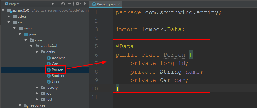Collapse the java source folder
The height and width of the screenshot is (108, 257).
(x=20, y=34)
